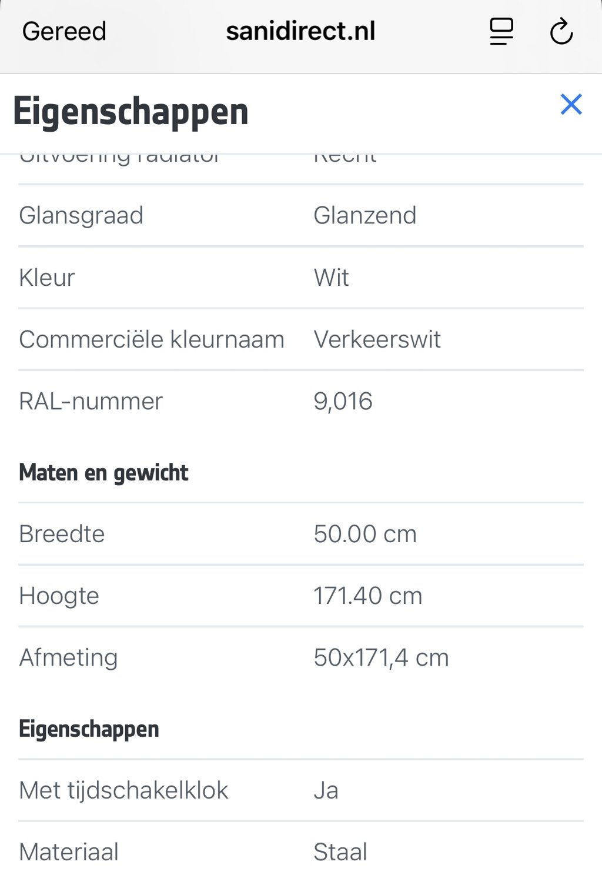Tap the Materiaal value Staal
The image size is (602, 895).
(340, 852)
